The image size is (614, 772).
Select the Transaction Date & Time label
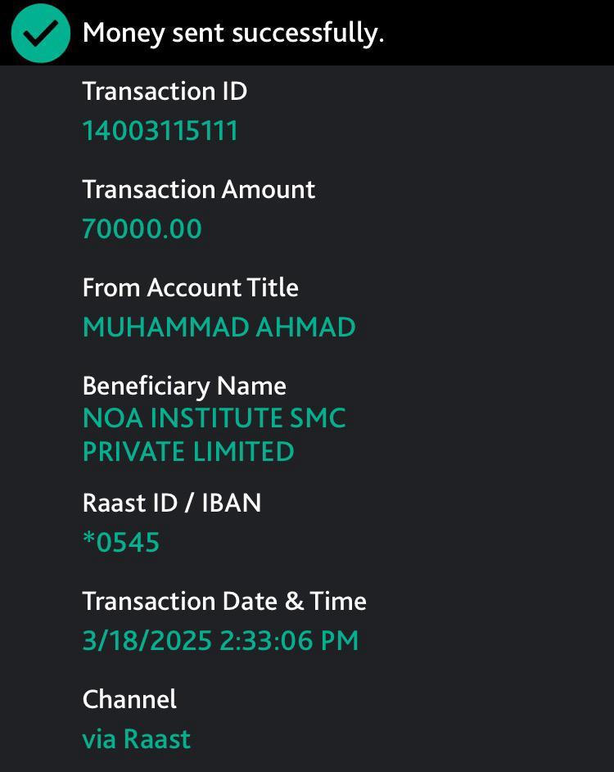[224, 601]
